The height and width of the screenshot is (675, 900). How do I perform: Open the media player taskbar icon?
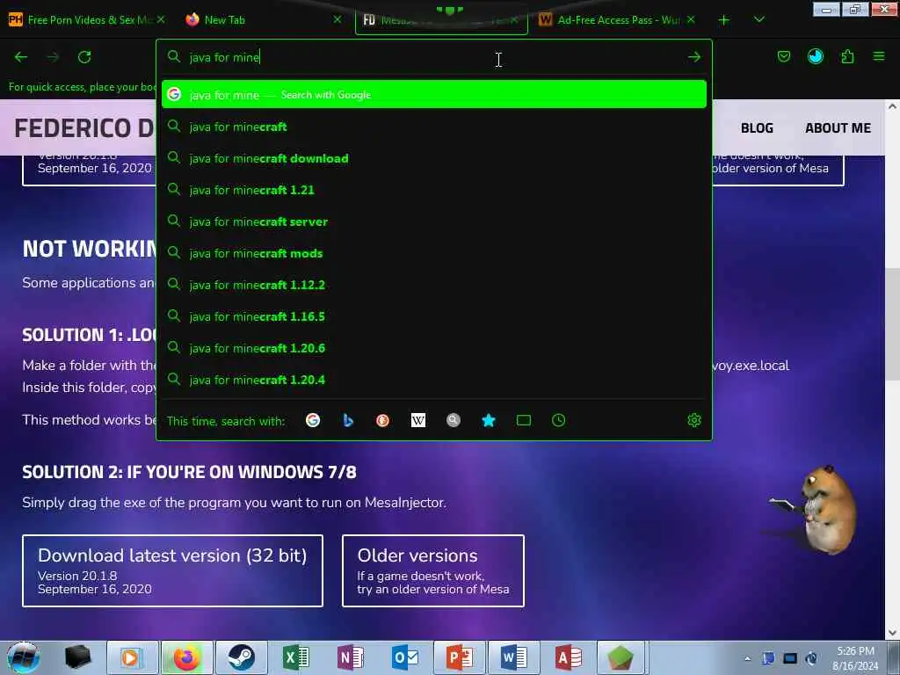132,657
